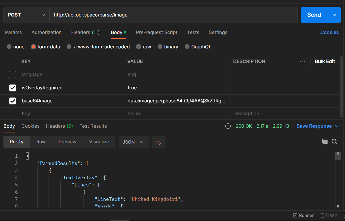Viewport: 345px width, 221px height.
Task: Open the Test Results tab
Action: point(93,126)
